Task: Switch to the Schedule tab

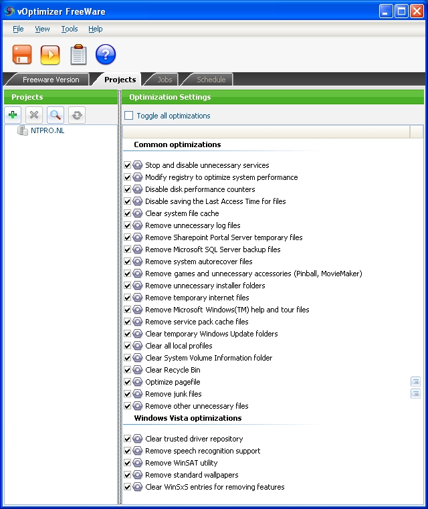Action: pyautogui.click(x=211, y=80)
